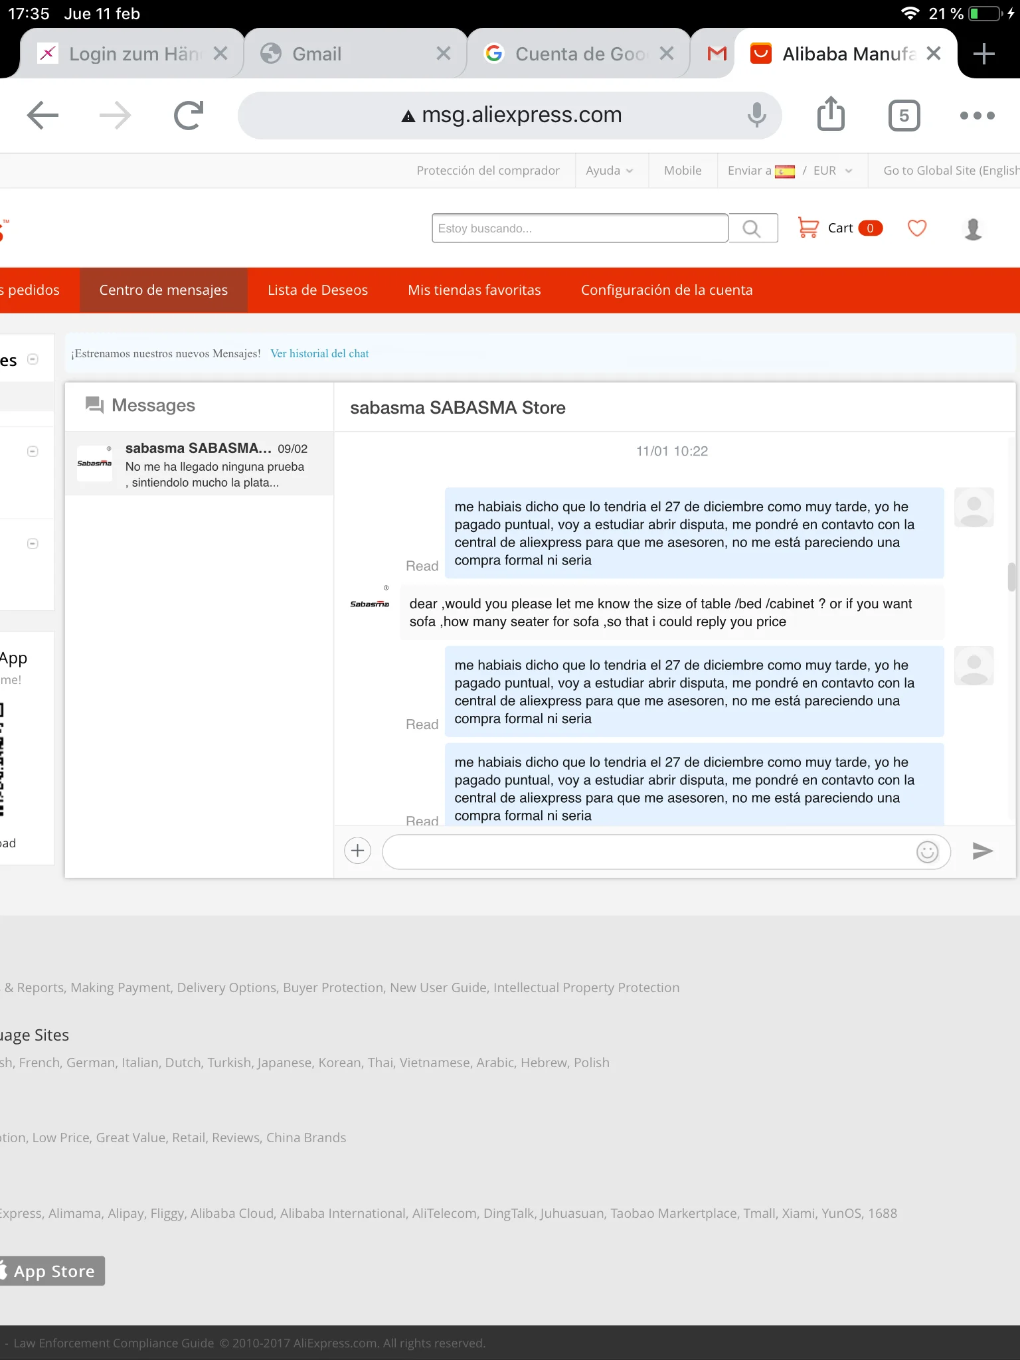1020x1360 pixels.
Task: Collapse the second sidebar minus toggle
Action: (x=33, y=452)
